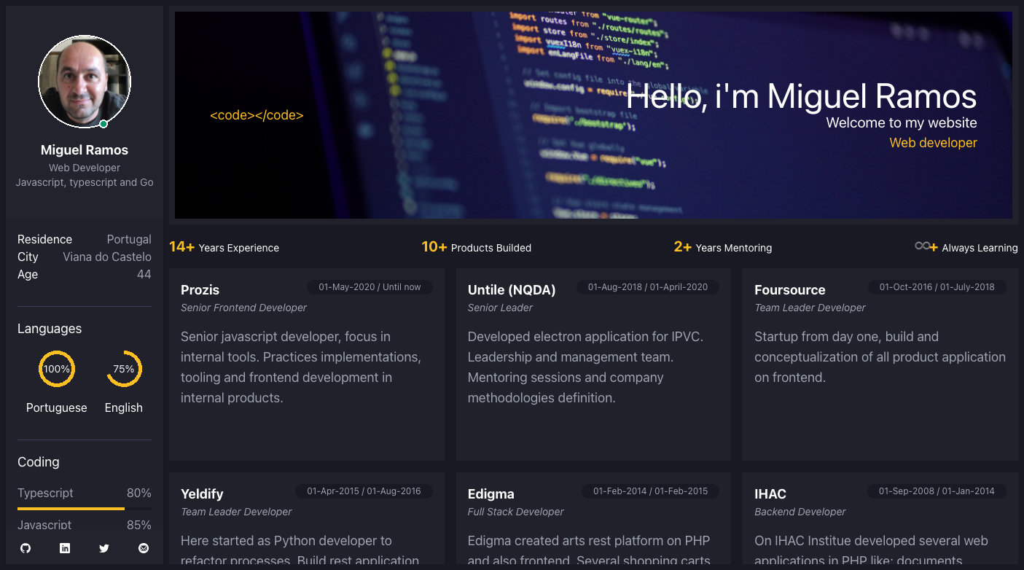Select the email envelope icon
The height and width of the screenshot is (570, 1024).
144,548
